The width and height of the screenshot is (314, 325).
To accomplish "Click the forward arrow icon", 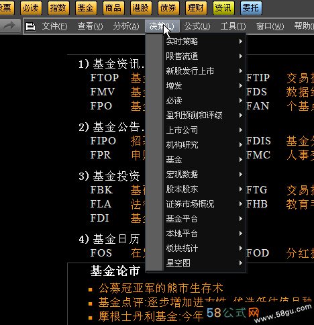I will tap(9, 26).
